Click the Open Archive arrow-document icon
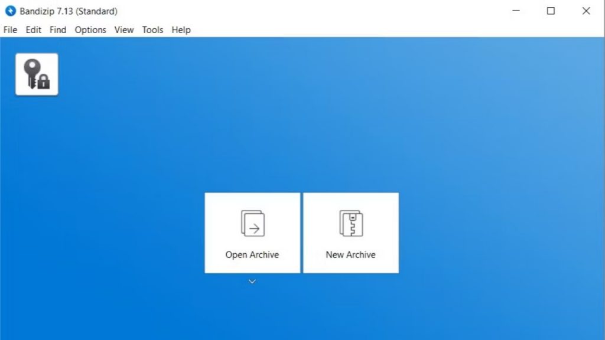605x340 pixels. pyautogui.click(x=252, y=224)
